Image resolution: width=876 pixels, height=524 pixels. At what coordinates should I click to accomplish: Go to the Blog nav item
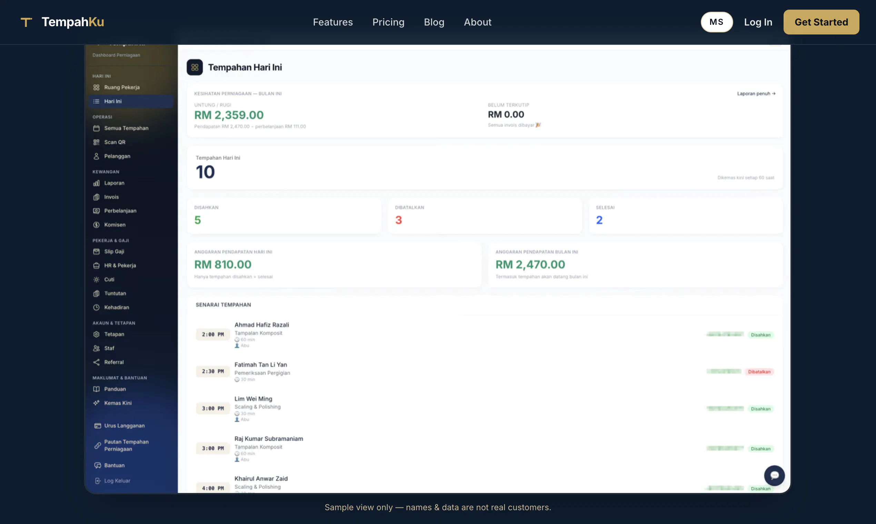434,22
